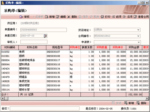Select the cell with code 140424
This screenshot has height=112, width=150.
point(10,69)
